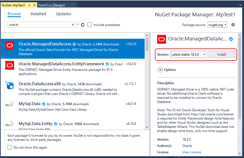Select the NuGet: AtpTest1 document tab
Screen dimensions: 244x158
[x=13, y=5]
